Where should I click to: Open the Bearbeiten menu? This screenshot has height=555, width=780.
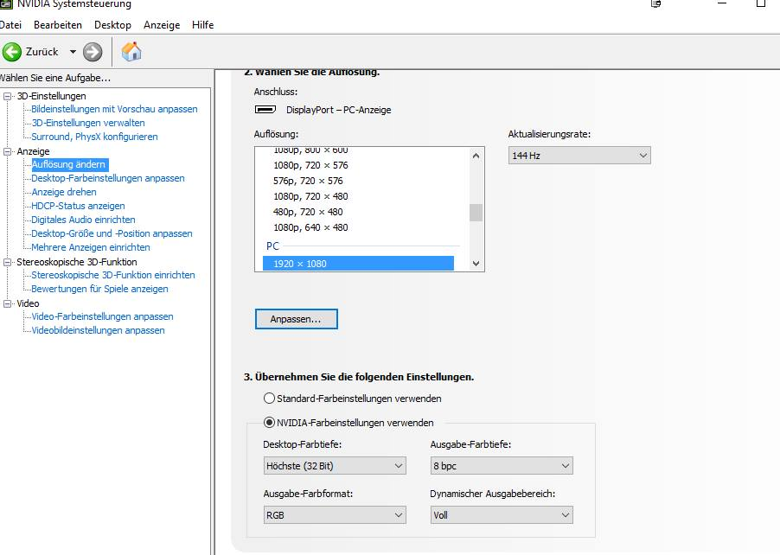[x=58, y=25]
